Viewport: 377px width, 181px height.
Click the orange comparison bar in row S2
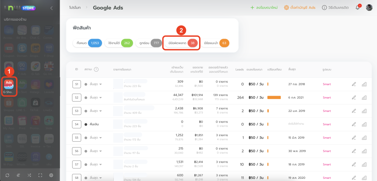[x=274, y=97]
